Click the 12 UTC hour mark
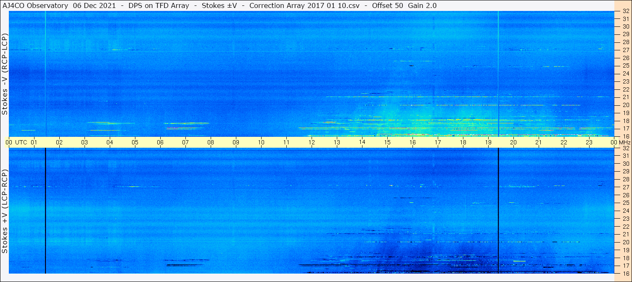This screenshot has width=632, height=282. pyautogui.click(x=312, y=142)
